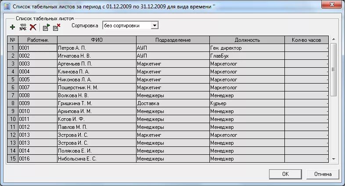Viewport: 345px width, 186px height.
Task: Select the Полякова Е. И. cell
Action: tap(97, 151)
